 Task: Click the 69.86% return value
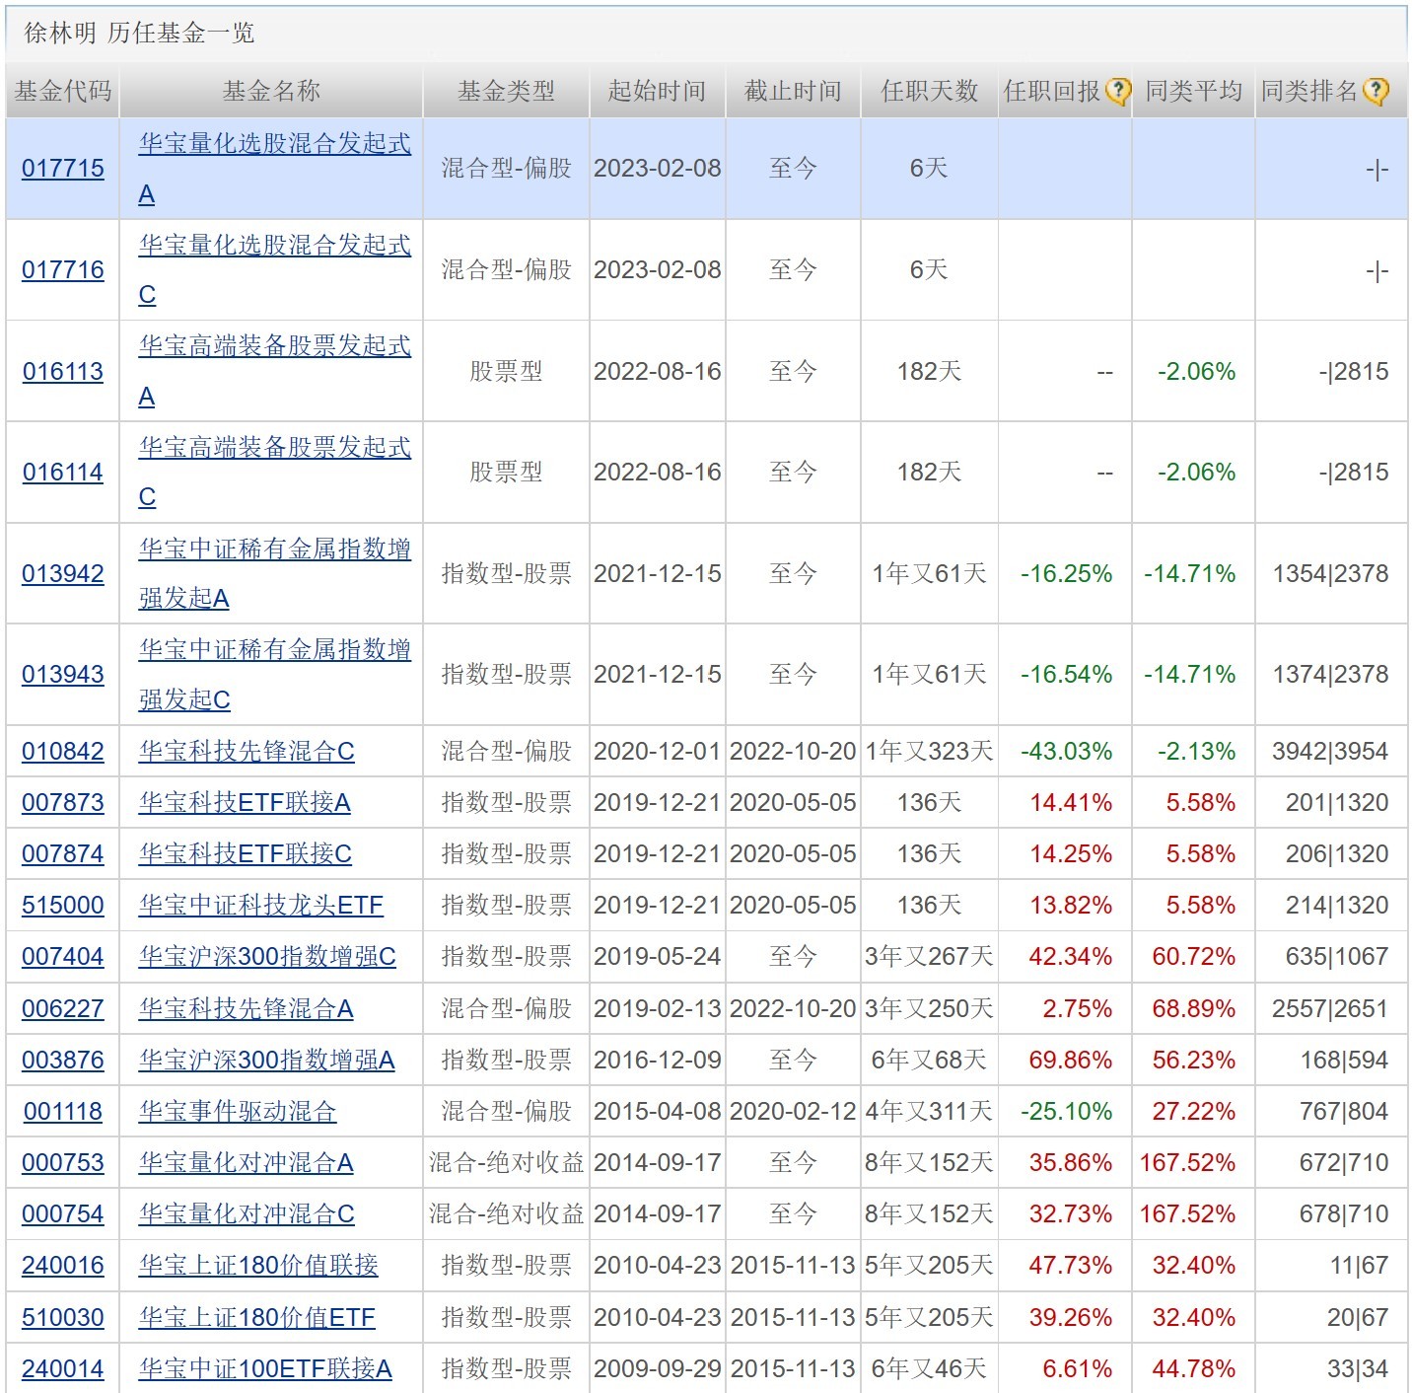(x=1070, y=1061)
